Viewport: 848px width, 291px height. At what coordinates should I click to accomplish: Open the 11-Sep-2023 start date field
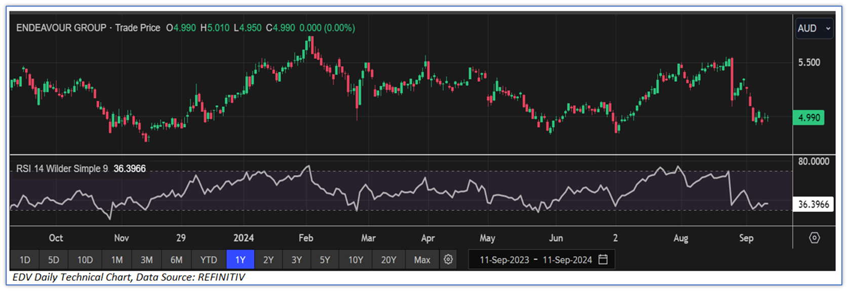pos(504,260)
